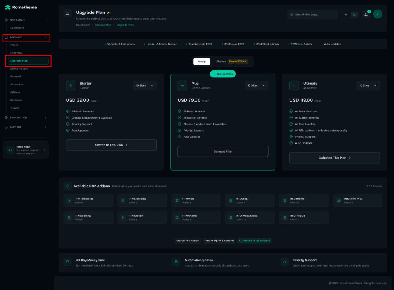This screenshot has width=394, height=290.
Task: Open Profile in sidebar
Action: 14,45
